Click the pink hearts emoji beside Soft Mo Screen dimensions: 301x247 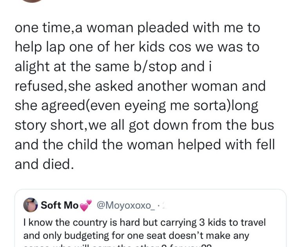click(85, 205)
